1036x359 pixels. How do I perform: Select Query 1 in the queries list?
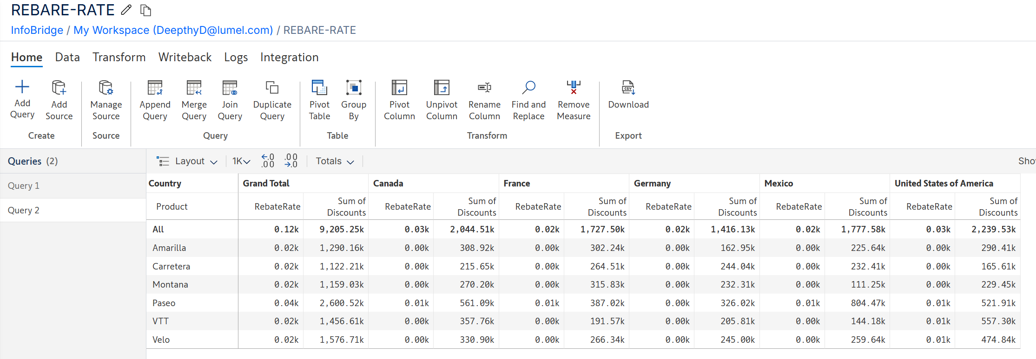pos(24,186)
